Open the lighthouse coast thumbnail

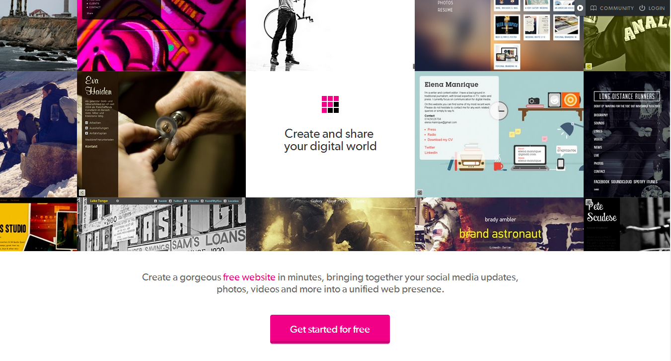click(38, 35)
